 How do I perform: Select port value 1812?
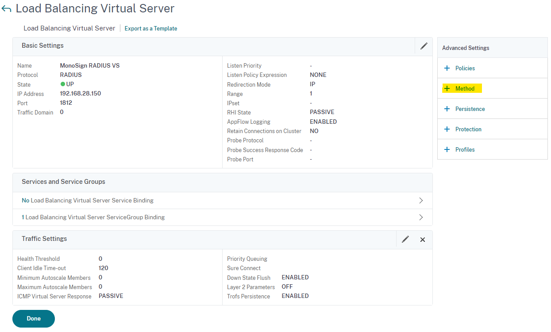66,103
